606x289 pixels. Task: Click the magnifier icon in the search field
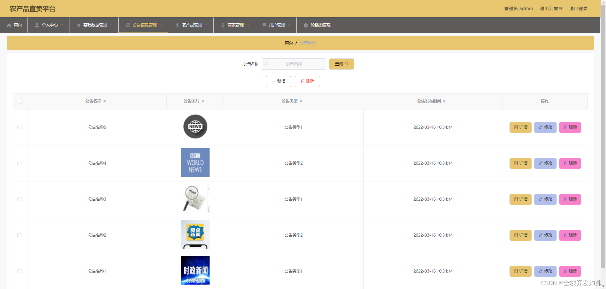(x=267, y=64)
